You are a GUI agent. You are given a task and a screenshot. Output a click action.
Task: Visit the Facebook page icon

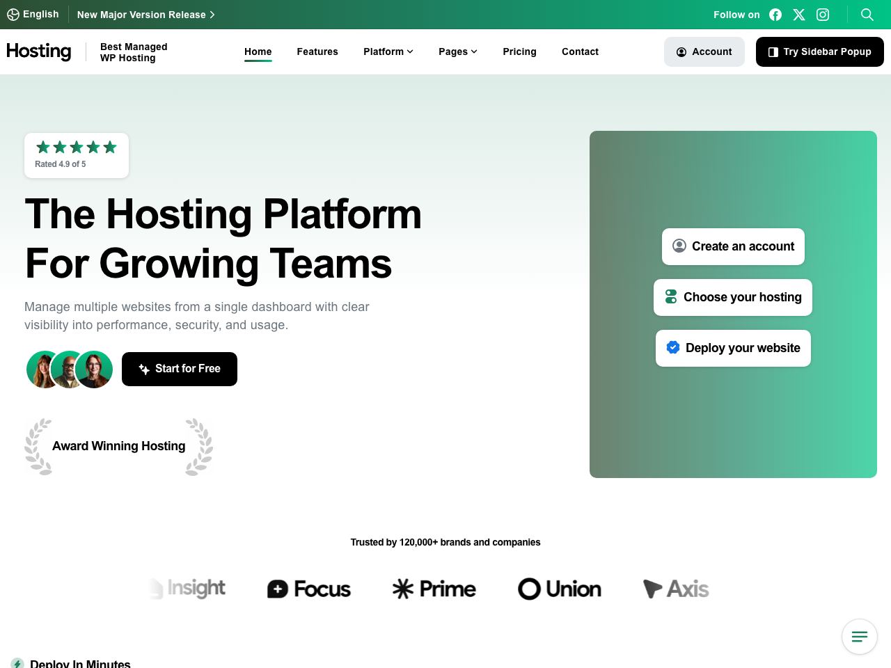(x=775, y=15)
